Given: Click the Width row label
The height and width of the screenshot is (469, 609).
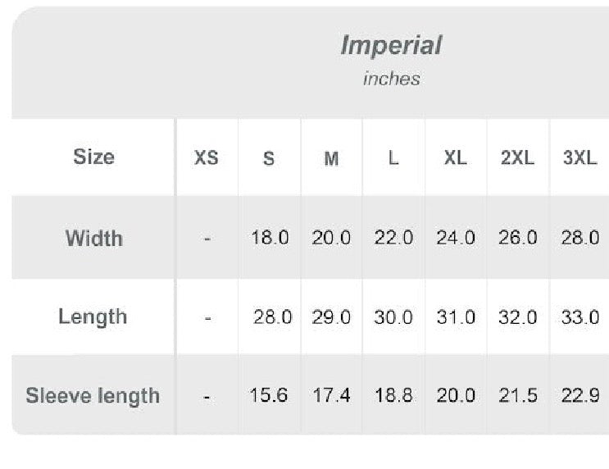Looking at the screenshot, I should pyautogui.click(x=93, y=239).
